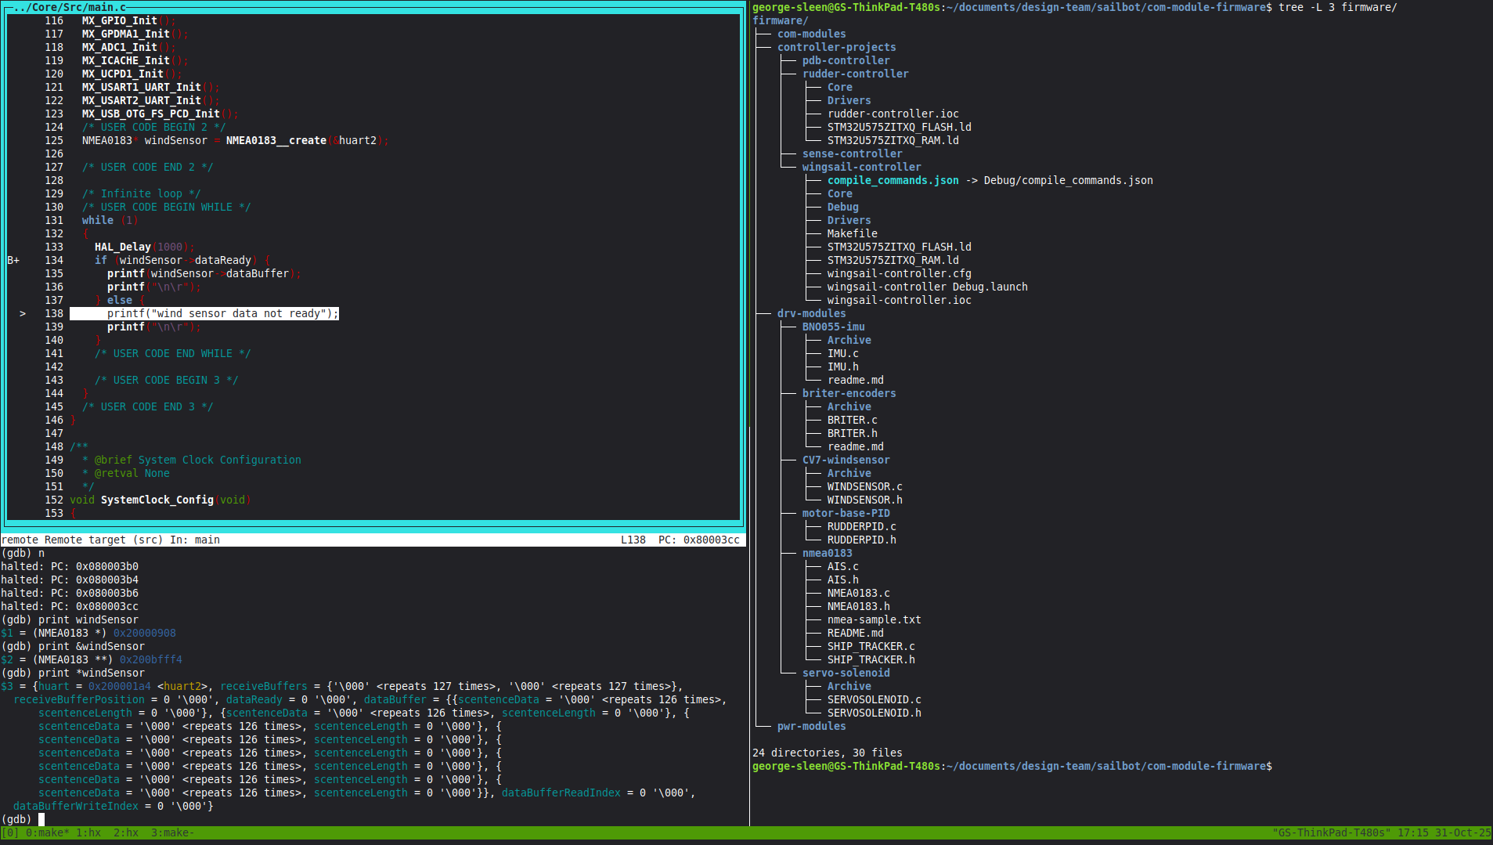Switch to tmux window 1:hx
1493x845 pixels.
click(x=88, y=832)
